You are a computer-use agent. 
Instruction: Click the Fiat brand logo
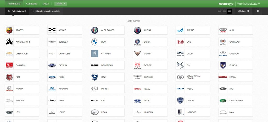[x=9, y=77]
